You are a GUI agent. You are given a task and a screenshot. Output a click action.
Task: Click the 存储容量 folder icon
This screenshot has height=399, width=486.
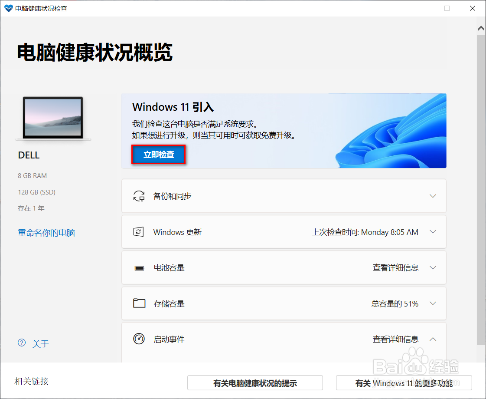click(139, 303)
